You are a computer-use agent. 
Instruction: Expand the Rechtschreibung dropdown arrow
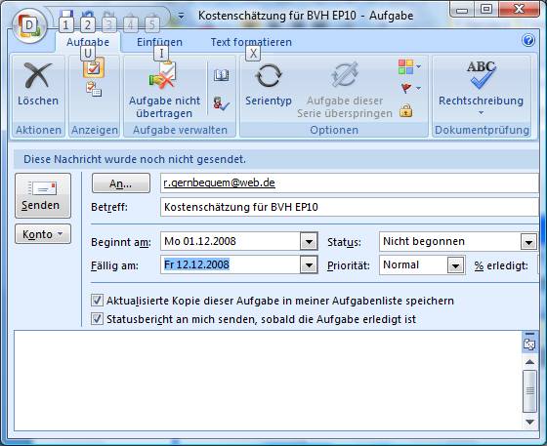tap(481, 113)
